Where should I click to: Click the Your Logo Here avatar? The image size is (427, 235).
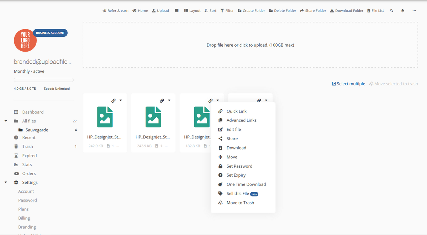[x=25, y=40]
